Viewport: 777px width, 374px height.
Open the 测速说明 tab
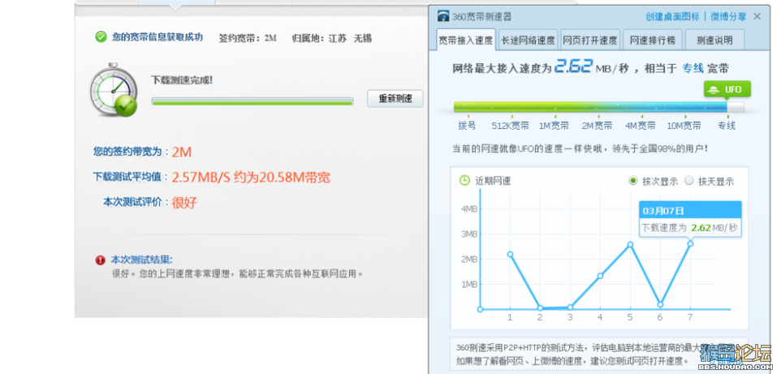pyautogui.click(x=714, y=40)
